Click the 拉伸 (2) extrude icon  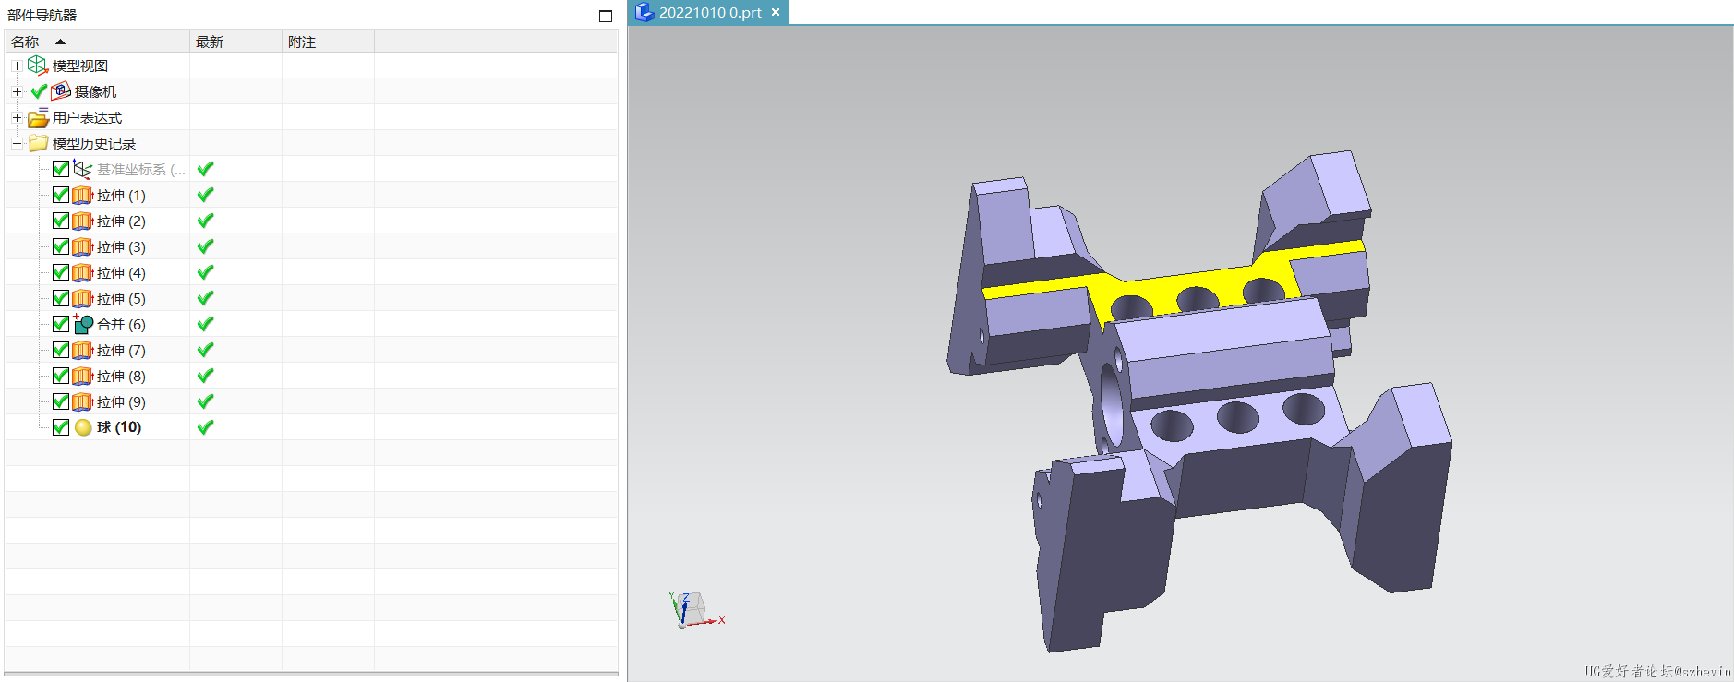pos(83,221)
